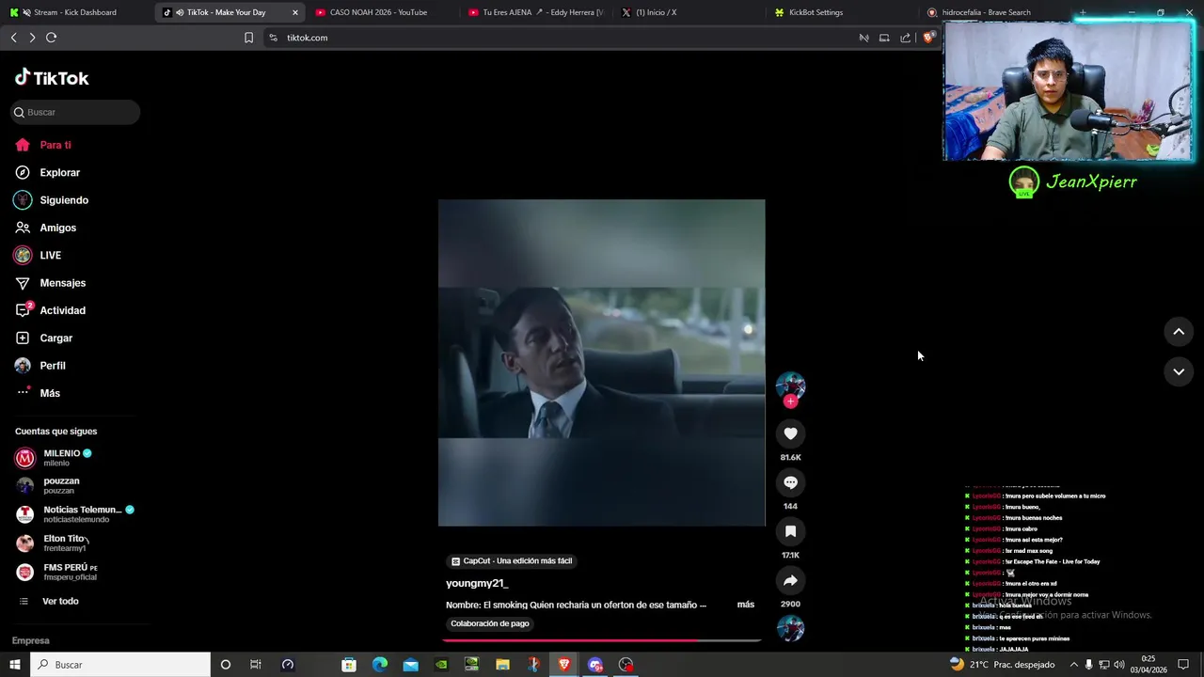
Task: Switch to CASO NOAH 2026 YouTube tab
Action: pos(378,12)
